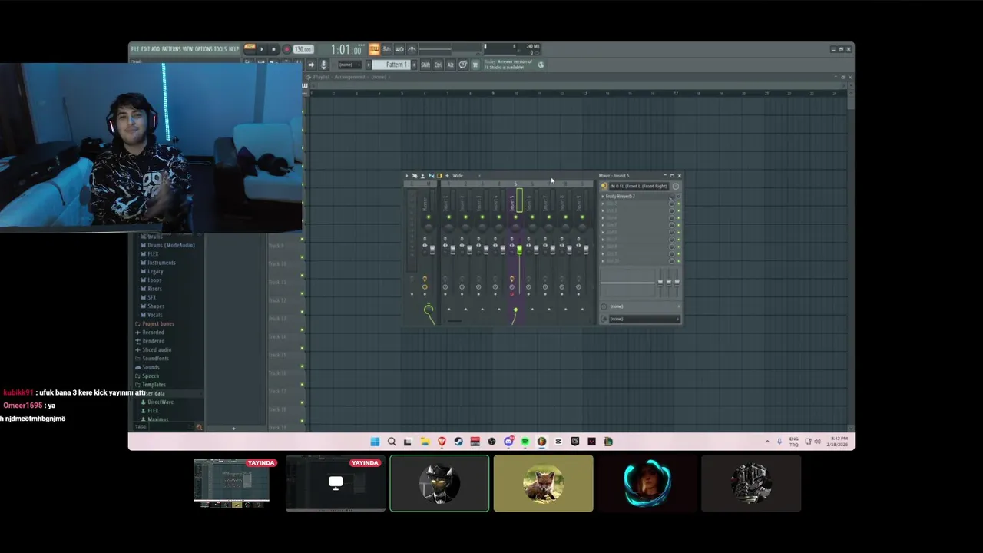
Task: Click the Alt key button in toolbar
Action: coord(450,65)
